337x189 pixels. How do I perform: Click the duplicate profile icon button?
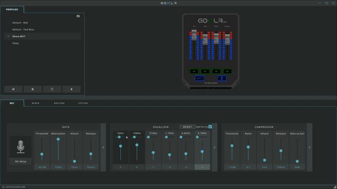tap(52, 89)
